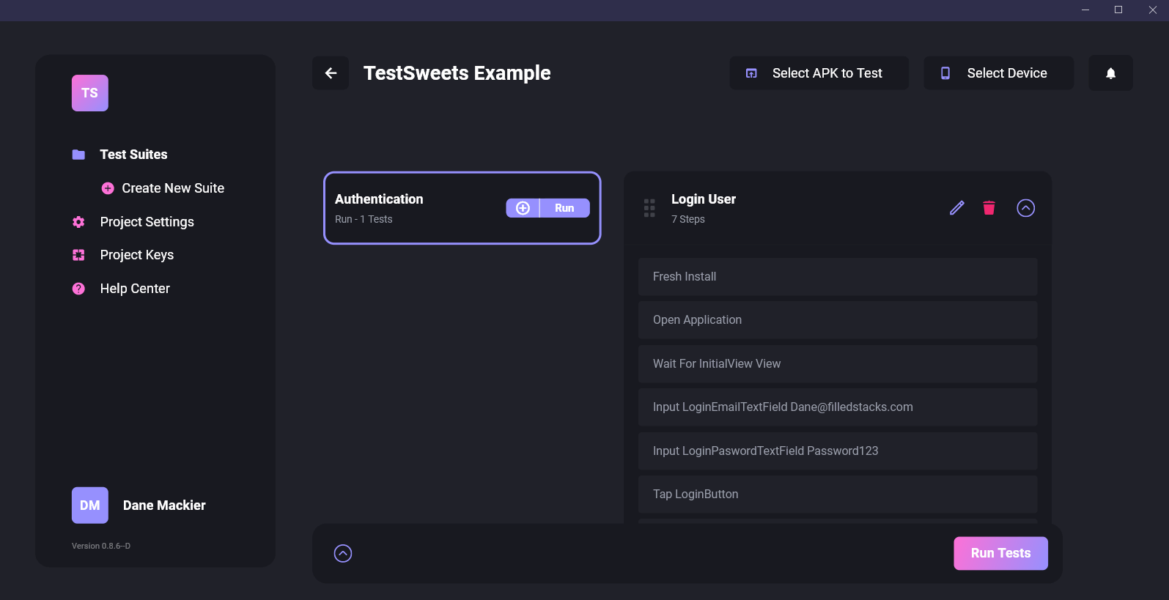Screen dimensions: 1169x600
Task: Click Create New Suite
Action: 172,188
